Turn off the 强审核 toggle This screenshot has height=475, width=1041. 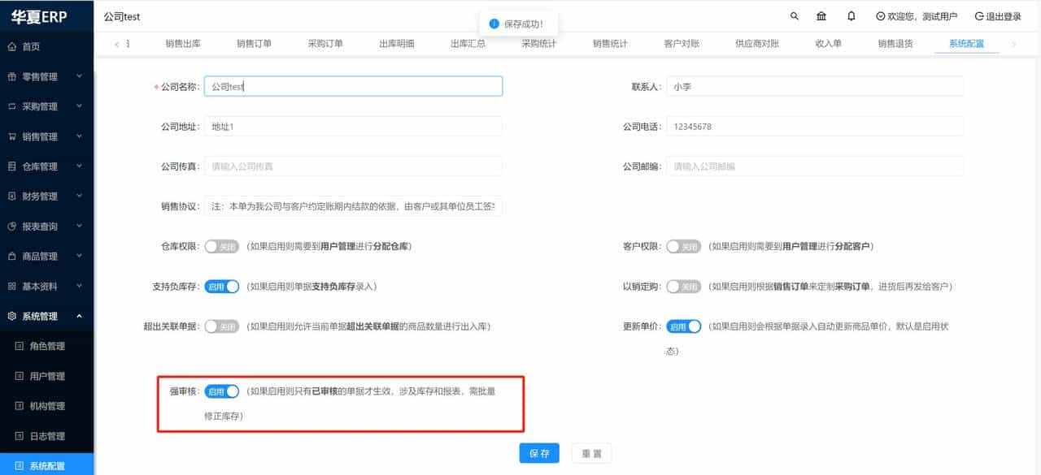tap(220, 391)
